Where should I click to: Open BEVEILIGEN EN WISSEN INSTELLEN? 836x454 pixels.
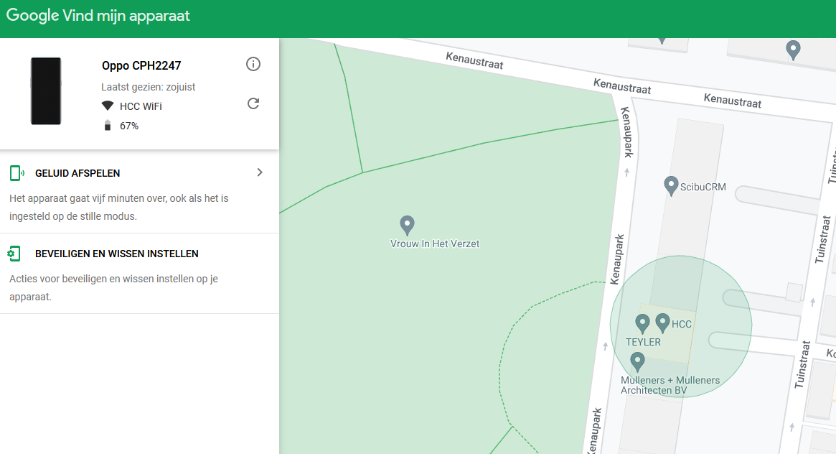click(116, 254)
